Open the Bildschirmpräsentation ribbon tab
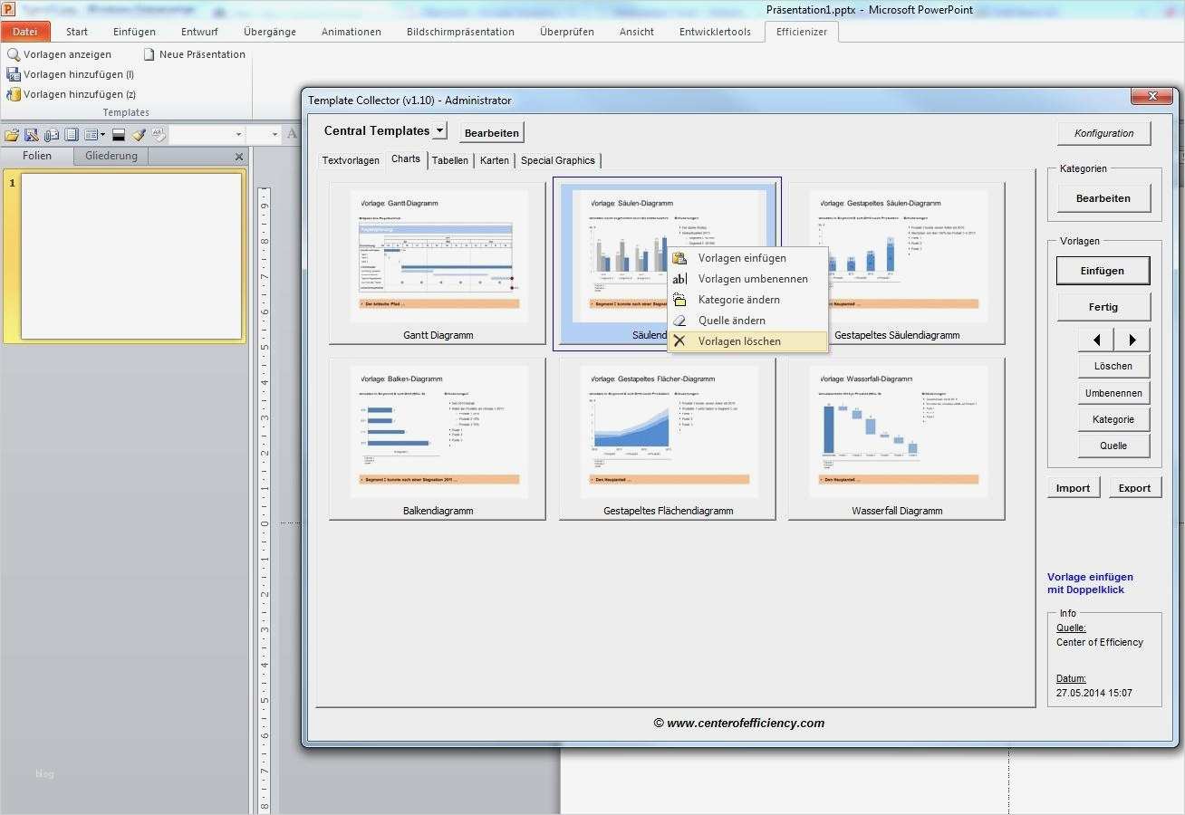 460,32
